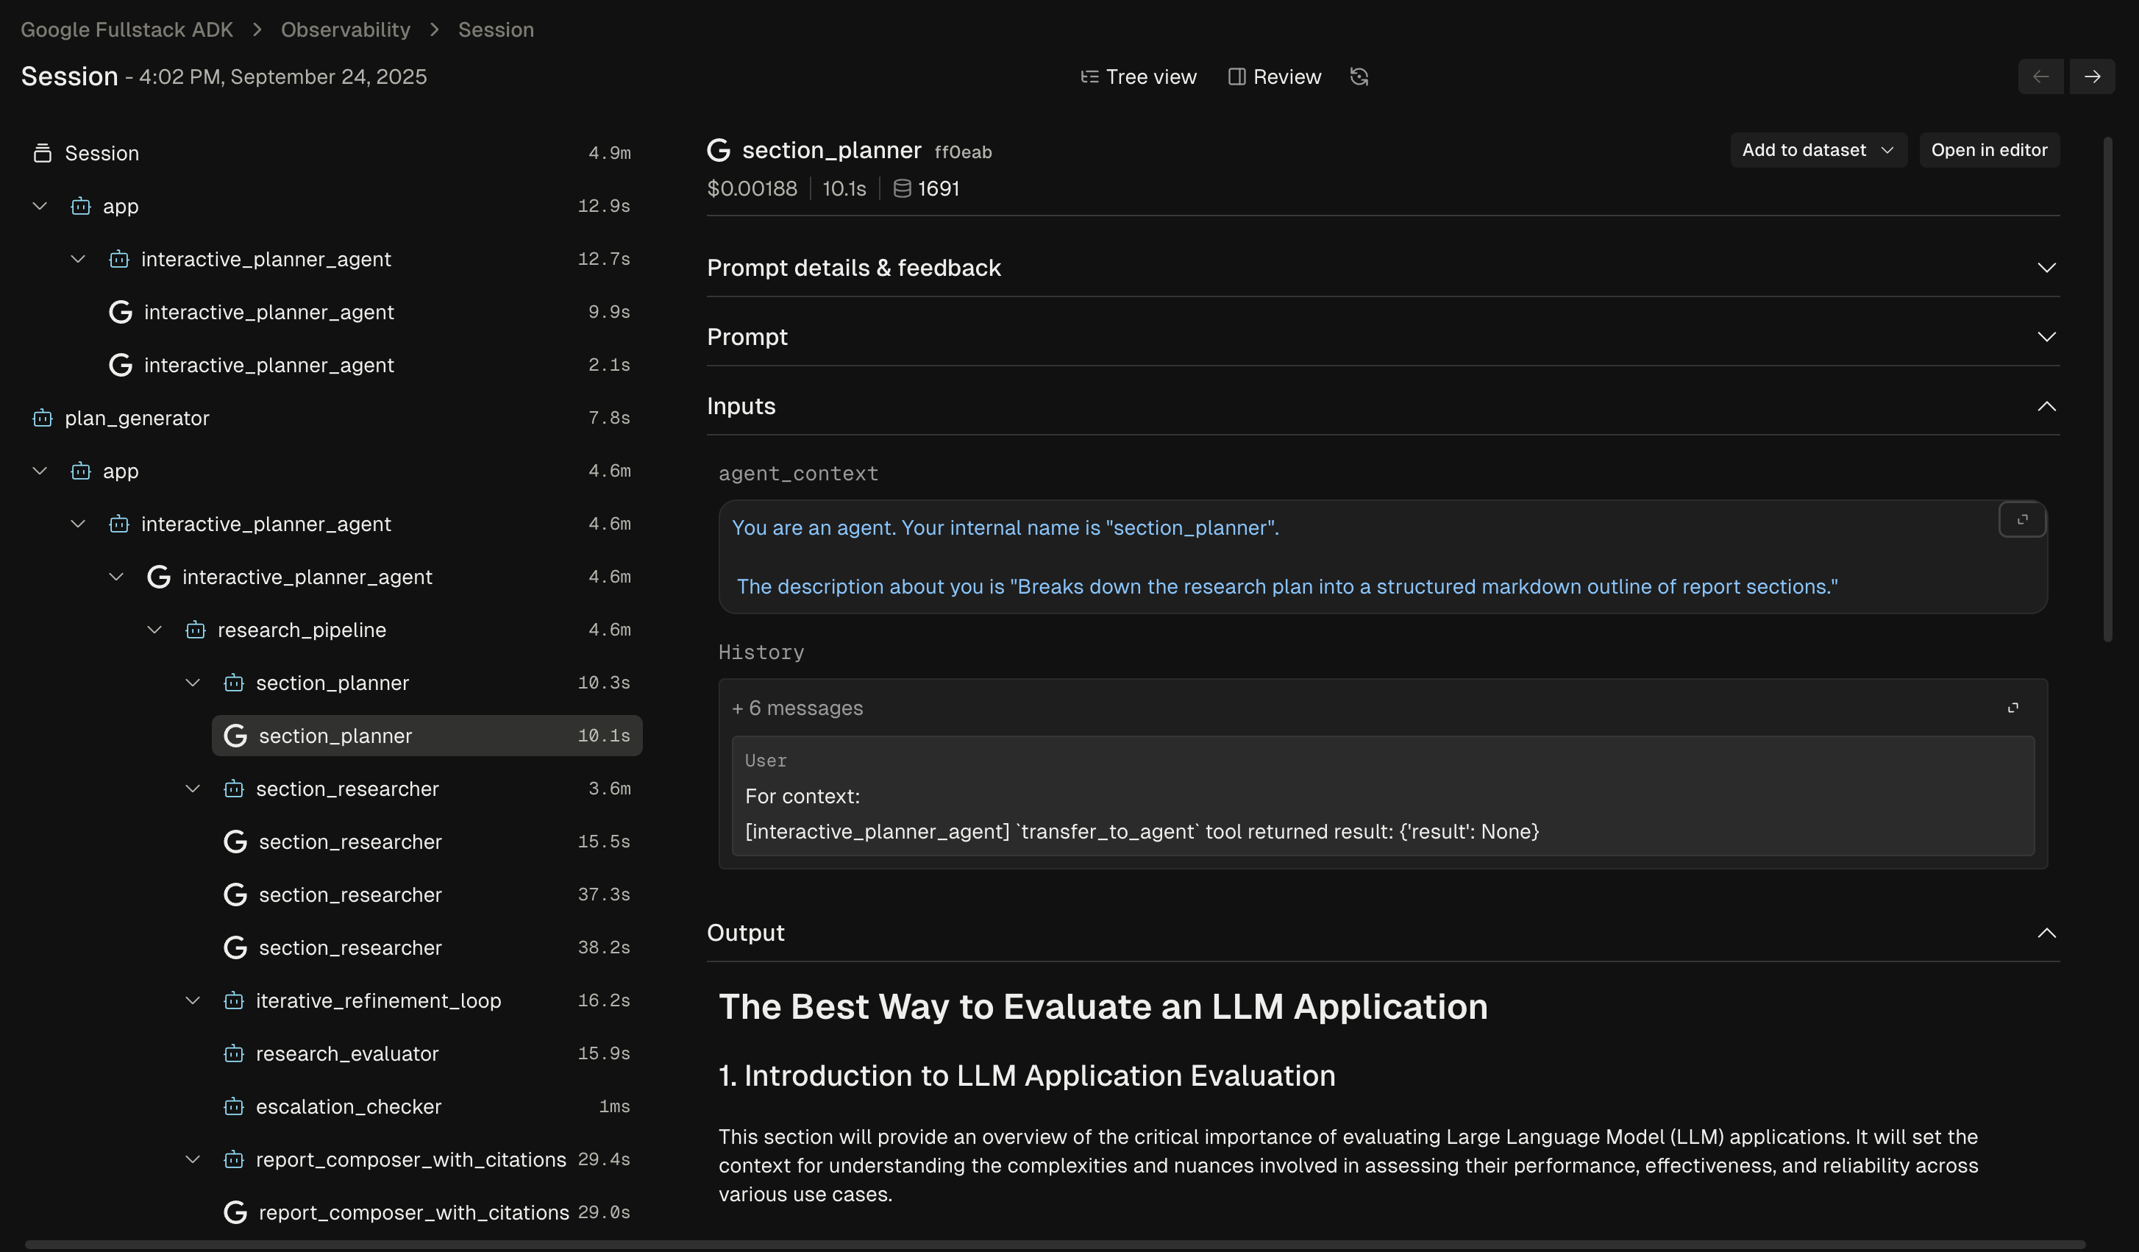The height and width of the screenshot is (1252, 2139).
Task: Go to next session with right arrow
Action: click(2091, 77)
